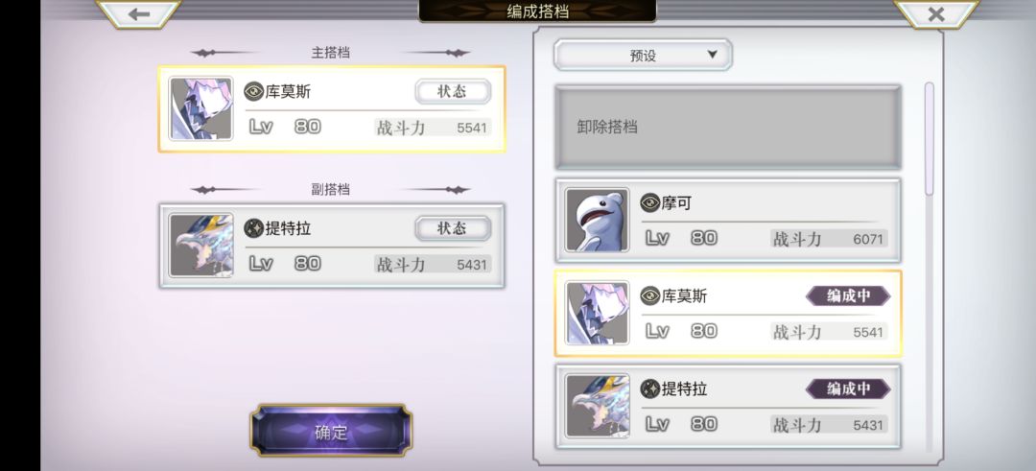Confirm with the 确定 button
Image resolution: width=1036 pixels, height=471 pixels.
(x=331, y=432)
